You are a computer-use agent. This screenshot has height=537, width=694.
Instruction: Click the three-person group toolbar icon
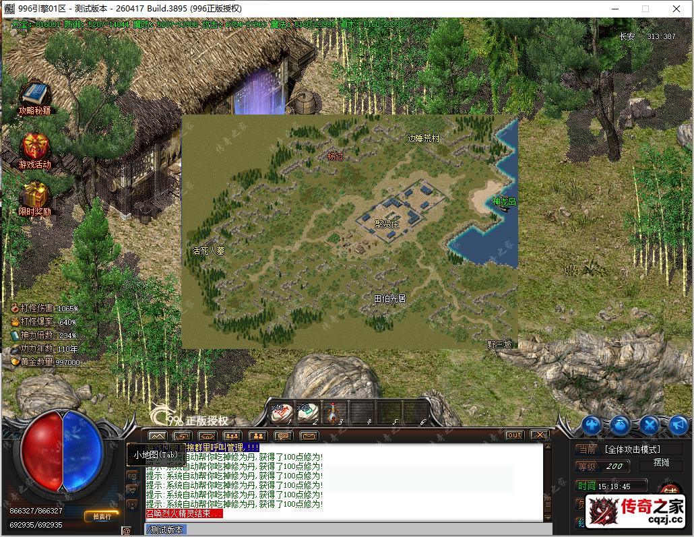pyautogui.click(x=232, y=436)
